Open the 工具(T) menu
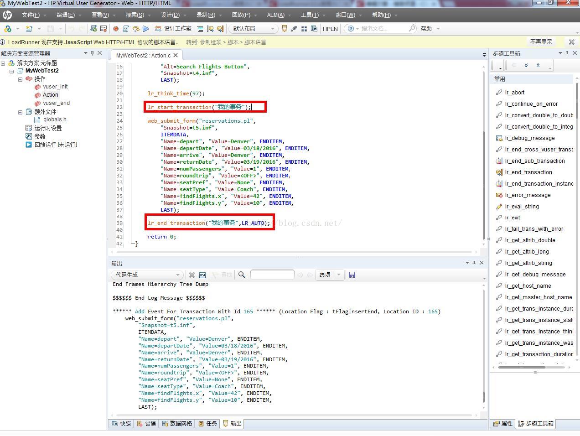 coord(310,15)
